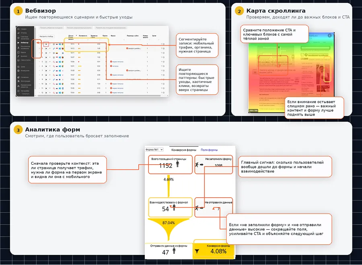Screen dimensions: 362x265
Task: Open Цели in the sidebar
Action: (23, 66)
